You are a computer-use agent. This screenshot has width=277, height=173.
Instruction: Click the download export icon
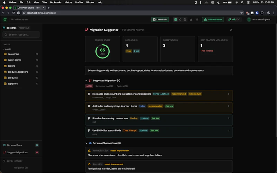pyautogui.click(x=191, y=20)
